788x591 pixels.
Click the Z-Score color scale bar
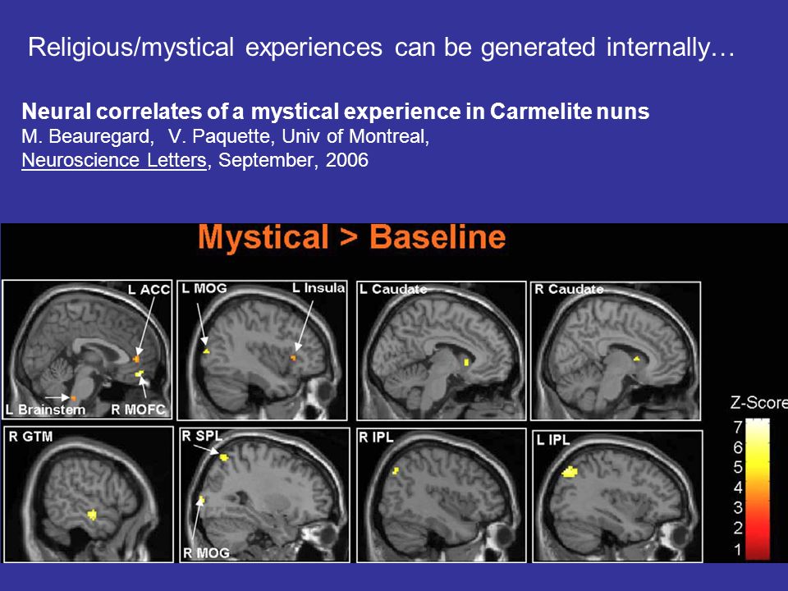758,489
